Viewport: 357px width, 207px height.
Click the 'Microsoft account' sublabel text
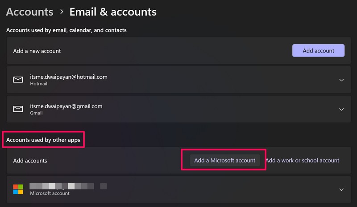tap(50, 193)
